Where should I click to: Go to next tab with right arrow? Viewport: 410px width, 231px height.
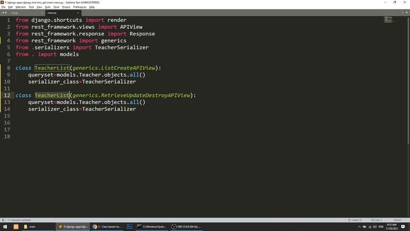coord(6,13)
